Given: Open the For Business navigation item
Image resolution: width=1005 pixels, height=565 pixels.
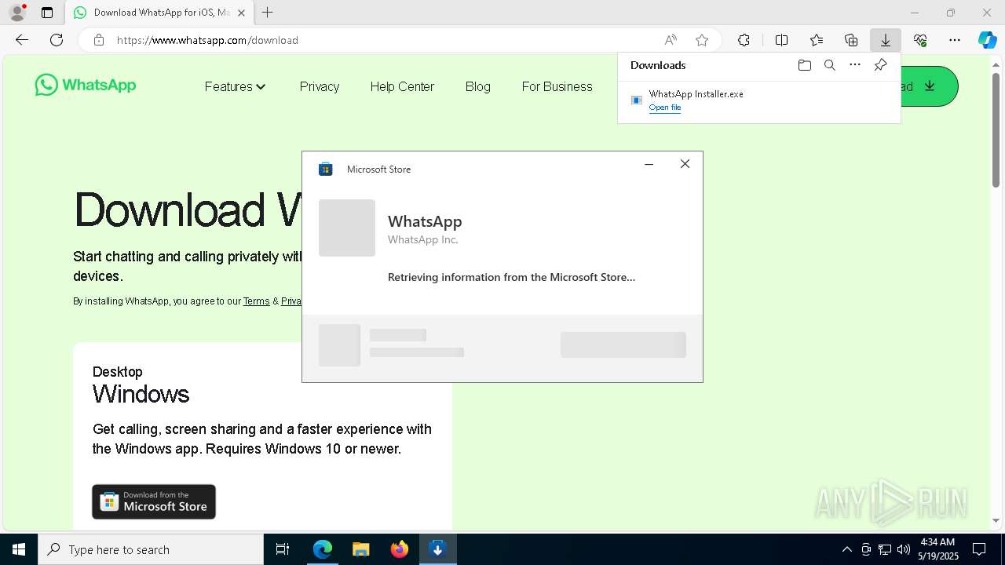Looking at the screenshot, I should tap(557, 86).
